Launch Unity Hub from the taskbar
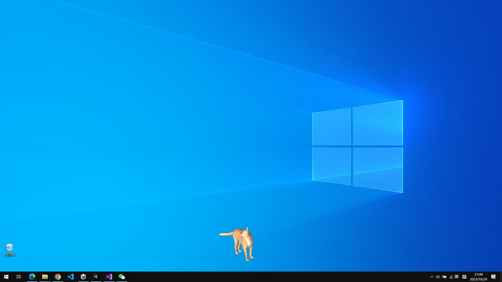 coord(83,277)
